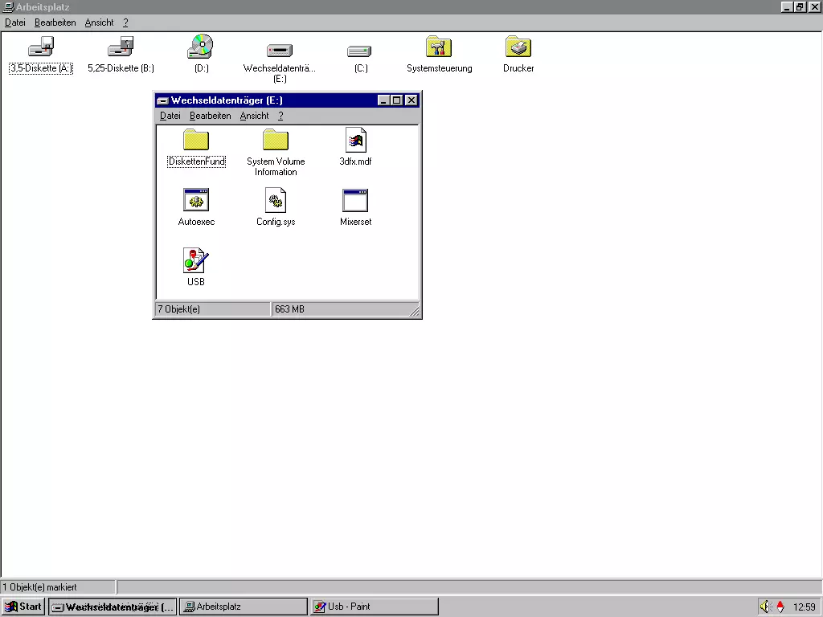The image size is (823, 617).
Task: Maximize the Wechseldatenträger (E:) window
Action: coord(397,100)
